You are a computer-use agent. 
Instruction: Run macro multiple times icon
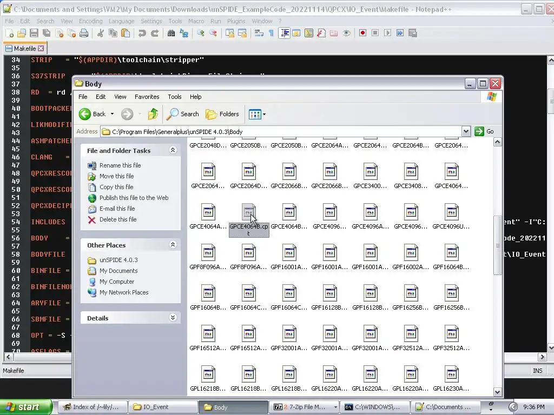pyautogui.click(x=400, y=33)
